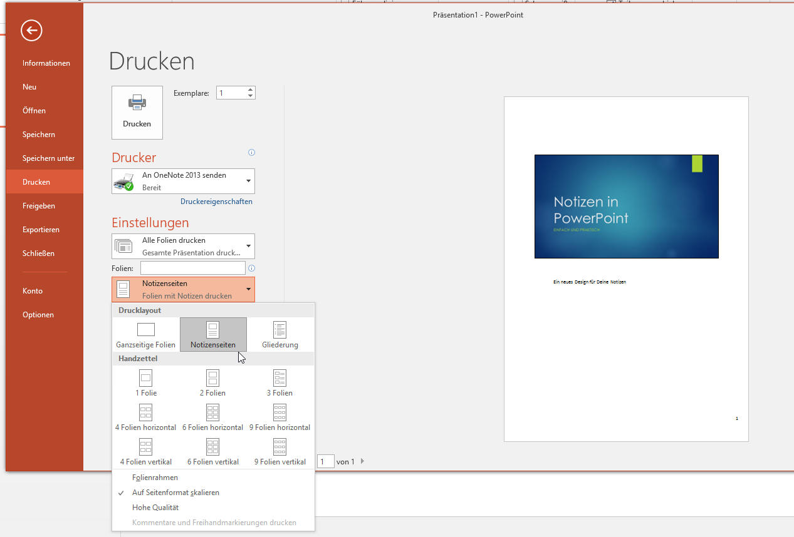Viewport: 794px width, 537px height.
Task: Decrease Exemplare count with down arrow
Action: pyautogui.click(x=251, y=96)
